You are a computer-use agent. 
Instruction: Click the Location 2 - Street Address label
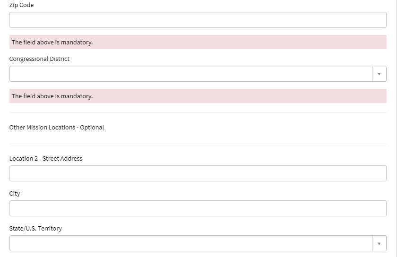tap(46, 159)
